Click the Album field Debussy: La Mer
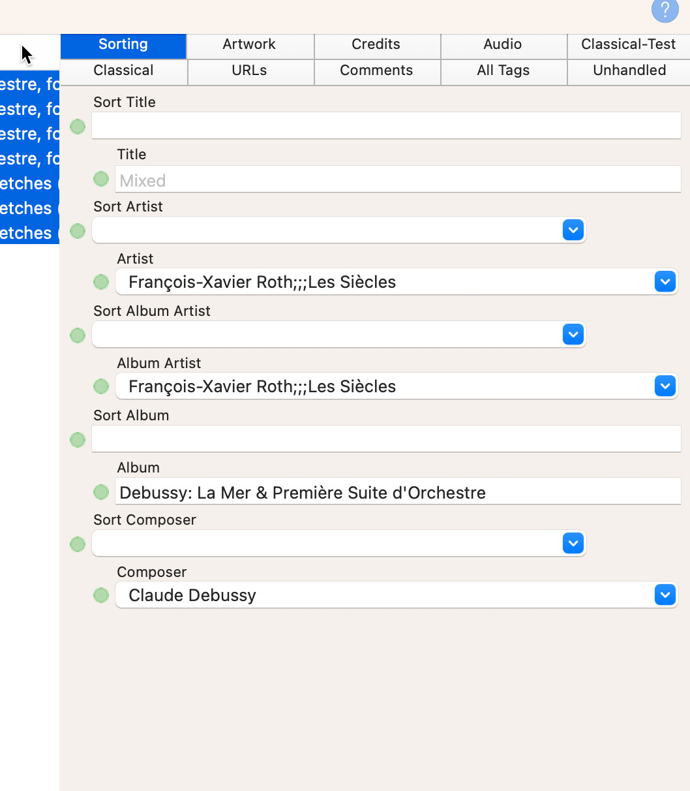The height and width of the screenshot is (791, 690). (398, 492)
